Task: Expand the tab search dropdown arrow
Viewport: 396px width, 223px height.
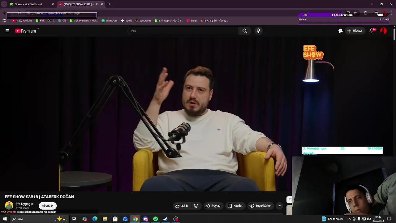Action: pyautogui.click(x=4, y=4)
